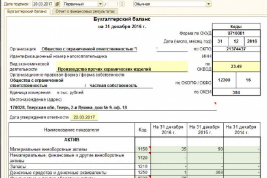Click code cell 1210 for Запасы
This screenshot has width=267, height=178.
pyautogui.click(x=143, y=167)
